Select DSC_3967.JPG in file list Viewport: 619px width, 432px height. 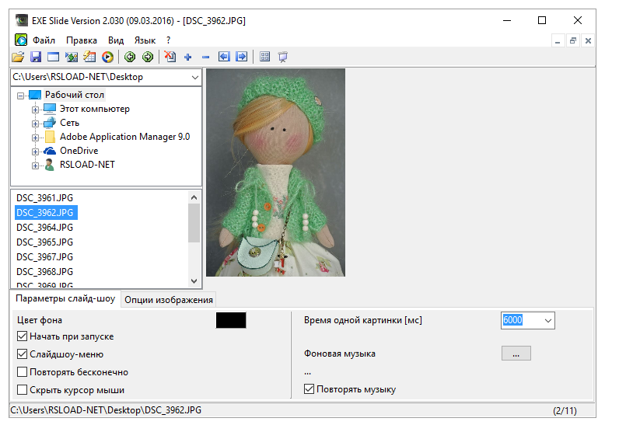pyautogui.click(x=44, y=257)
